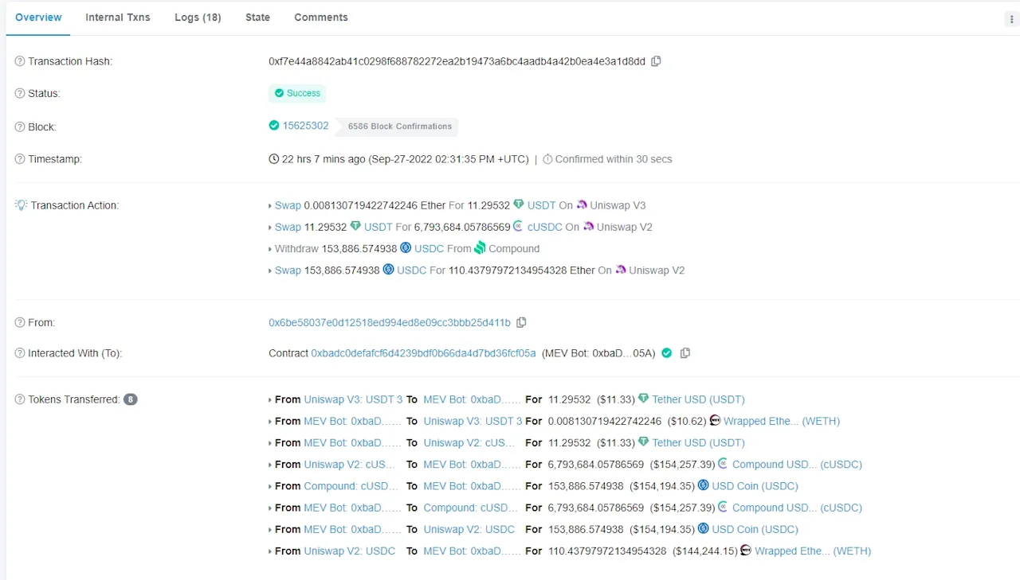Click the cUSDC icon in the USDT-for-cUSDC swap
The width and height of the screenshot is (1020, 580).
click(x=519, y=227)
